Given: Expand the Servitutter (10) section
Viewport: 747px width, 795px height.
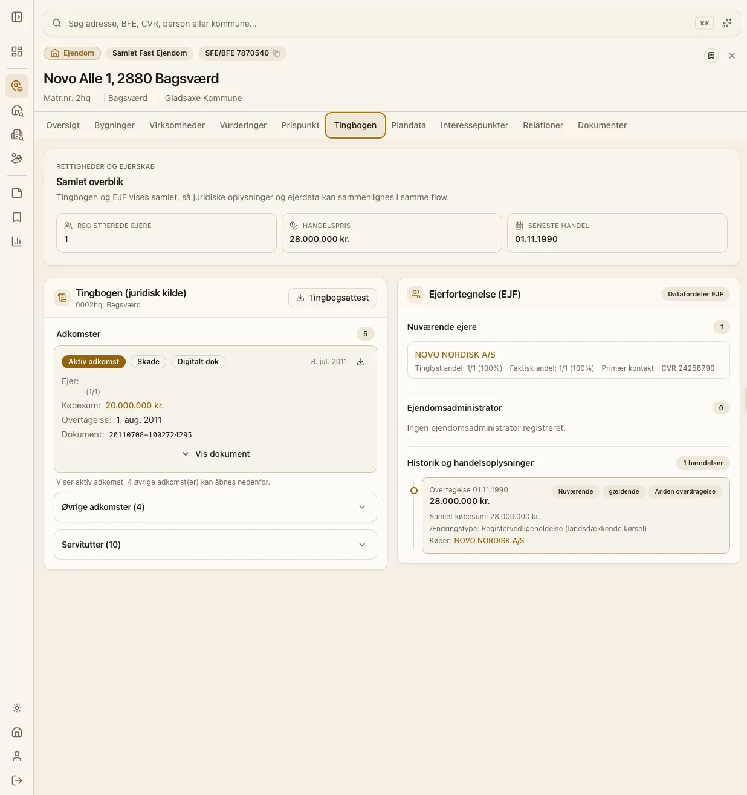Looking at the screenshot, I should (215, 545).
